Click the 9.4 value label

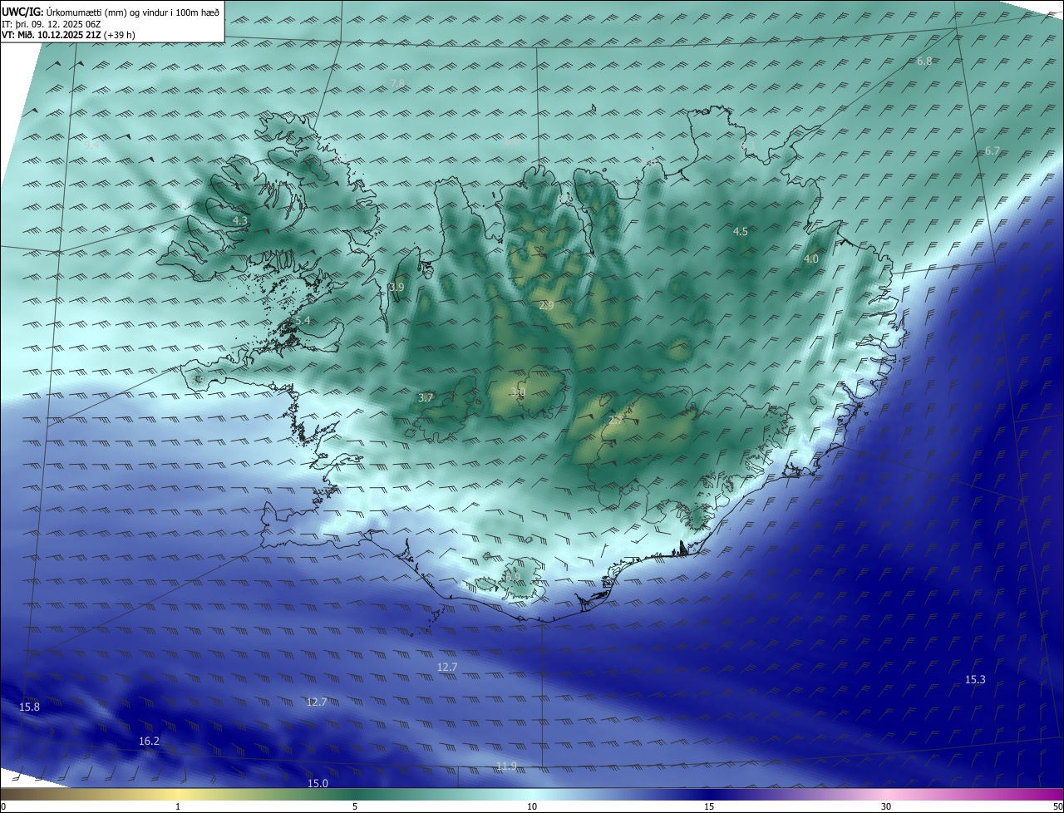point(91,145)
